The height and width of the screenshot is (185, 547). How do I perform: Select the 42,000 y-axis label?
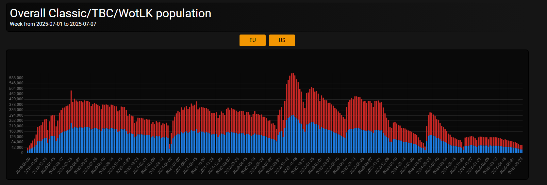17,148
